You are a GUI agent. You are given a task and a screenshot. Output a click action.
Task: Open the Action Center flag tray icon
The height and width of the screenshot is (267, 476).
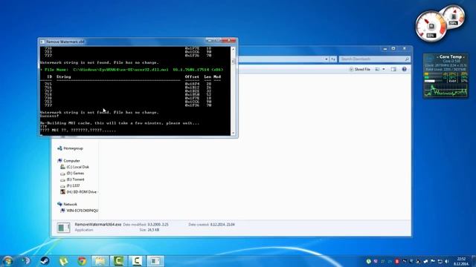433,261
